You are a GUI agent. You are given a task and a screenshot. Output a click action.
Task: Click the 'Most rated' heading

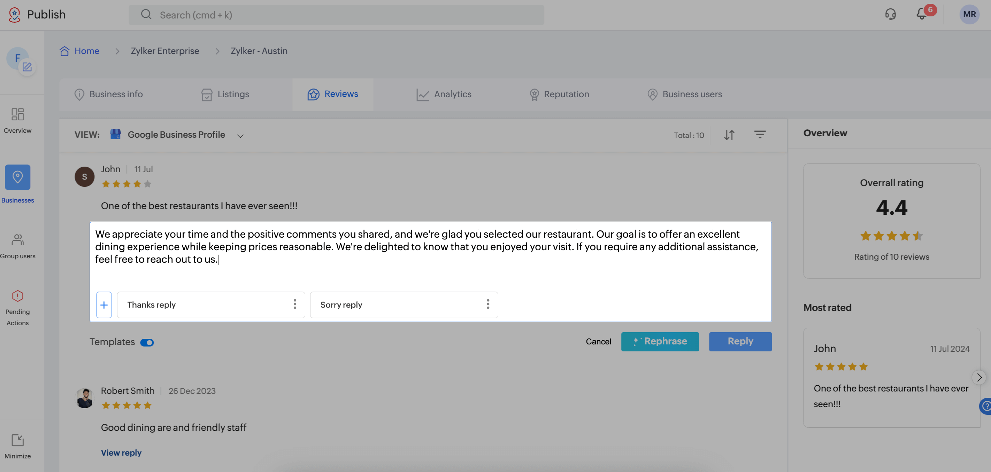(x=827, y=307)
